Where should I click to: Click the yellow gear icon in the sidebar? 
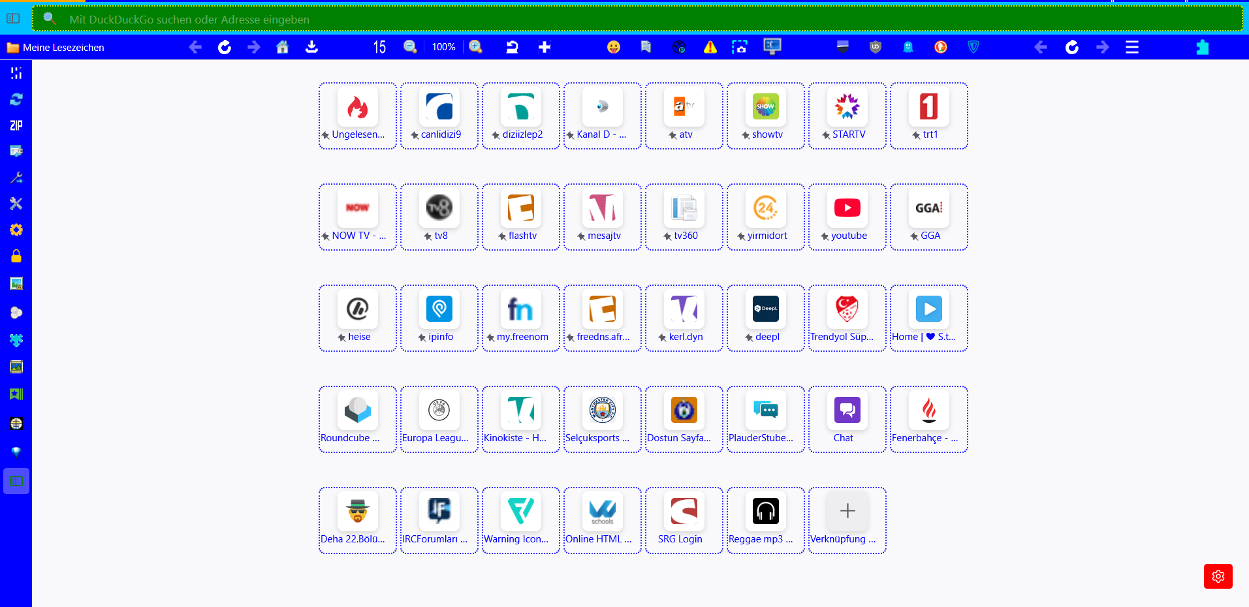pos(16,230)
